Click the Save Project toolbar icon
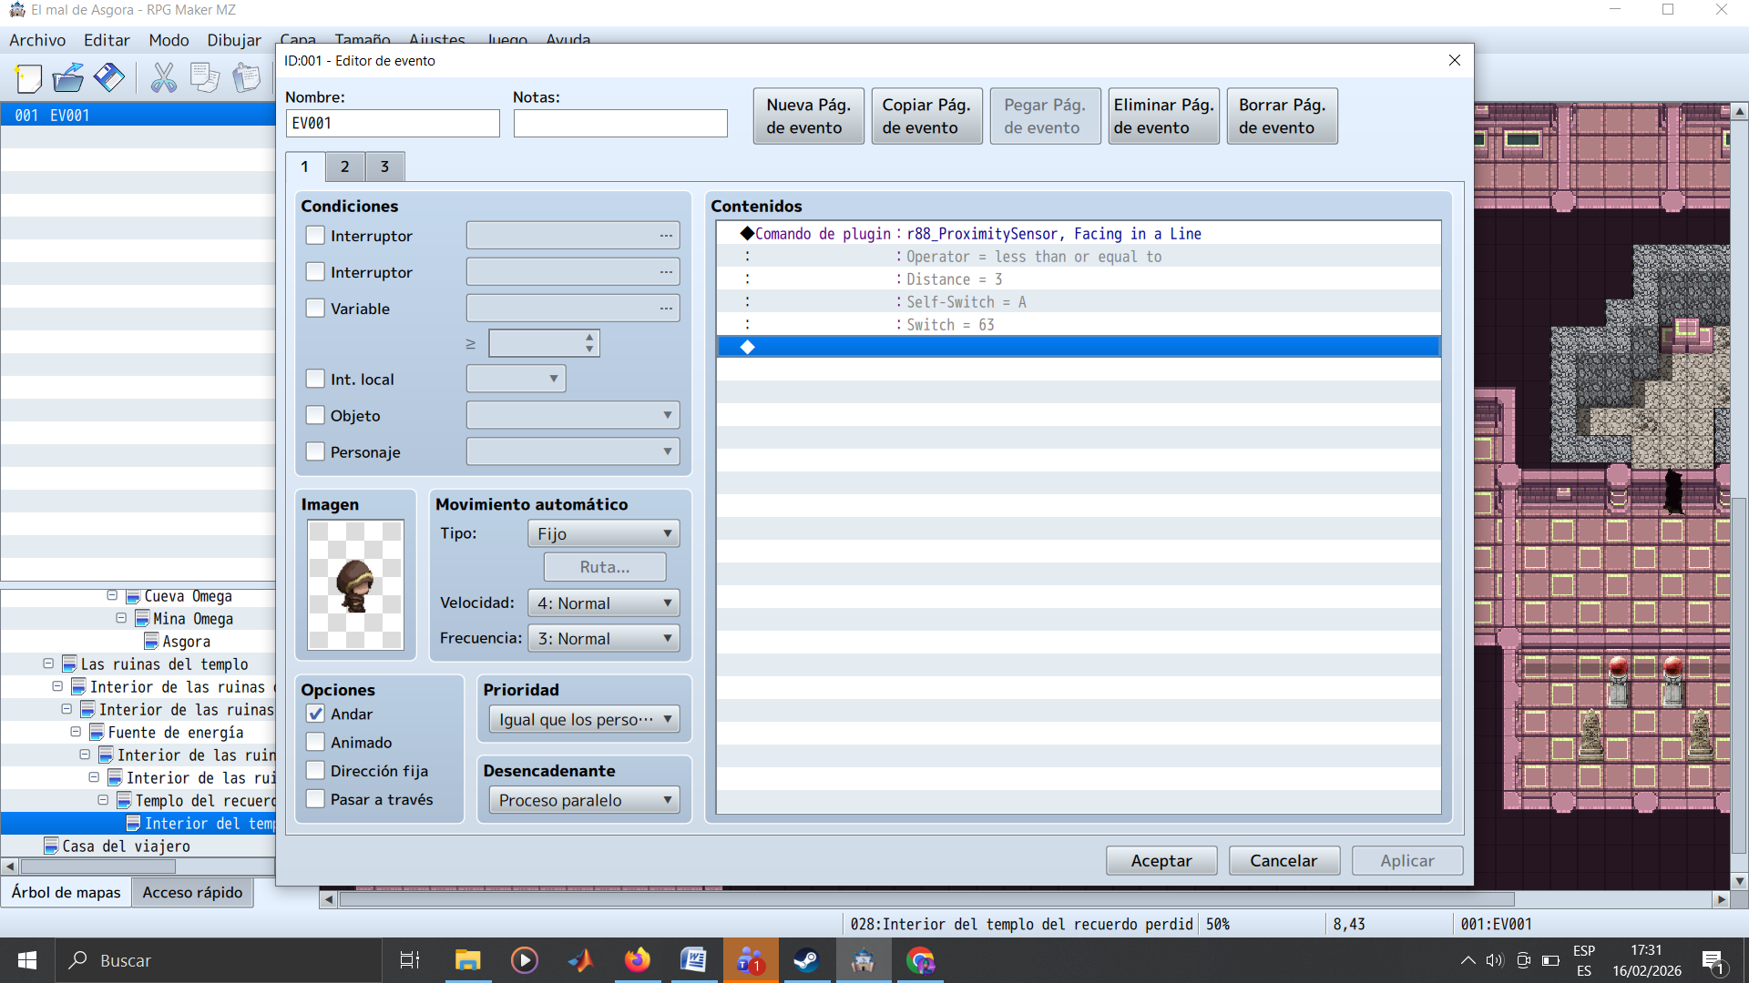Screen dimensions: 1749x983 click(x=109, y=78)
